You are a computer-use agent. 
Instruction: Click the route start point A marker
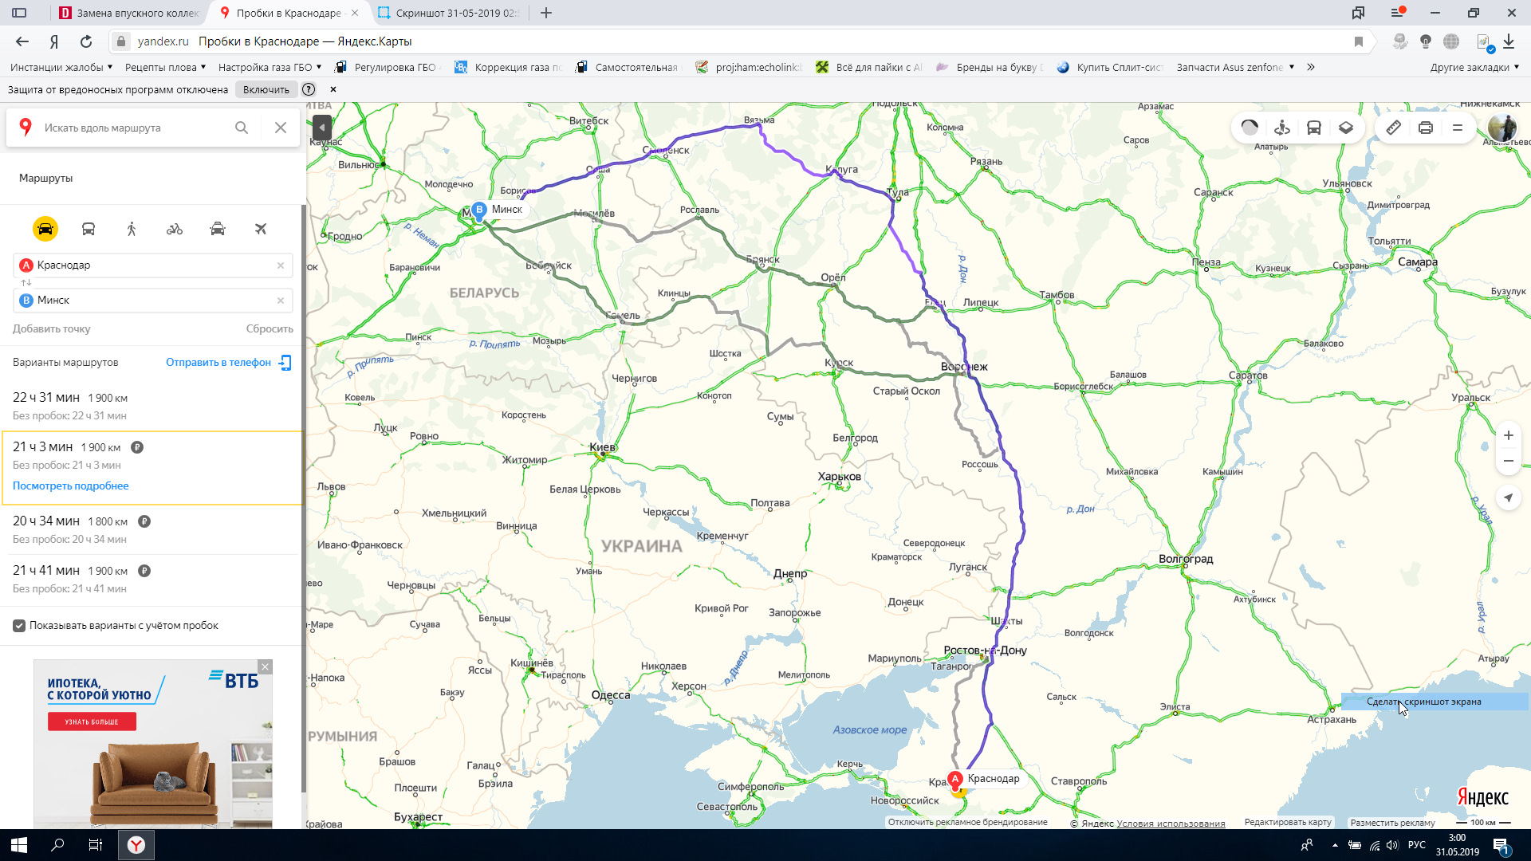[x=954, y=780]
